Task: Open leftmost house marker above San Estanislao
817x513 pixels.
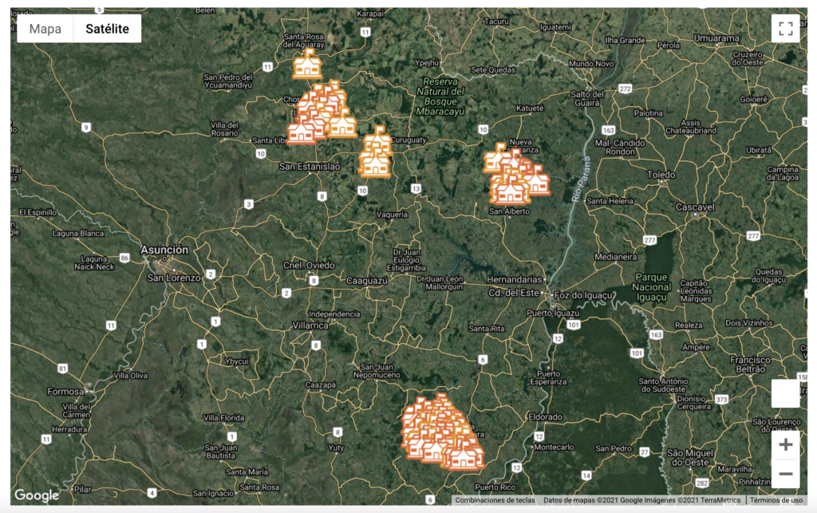Action: pos(301,131)
